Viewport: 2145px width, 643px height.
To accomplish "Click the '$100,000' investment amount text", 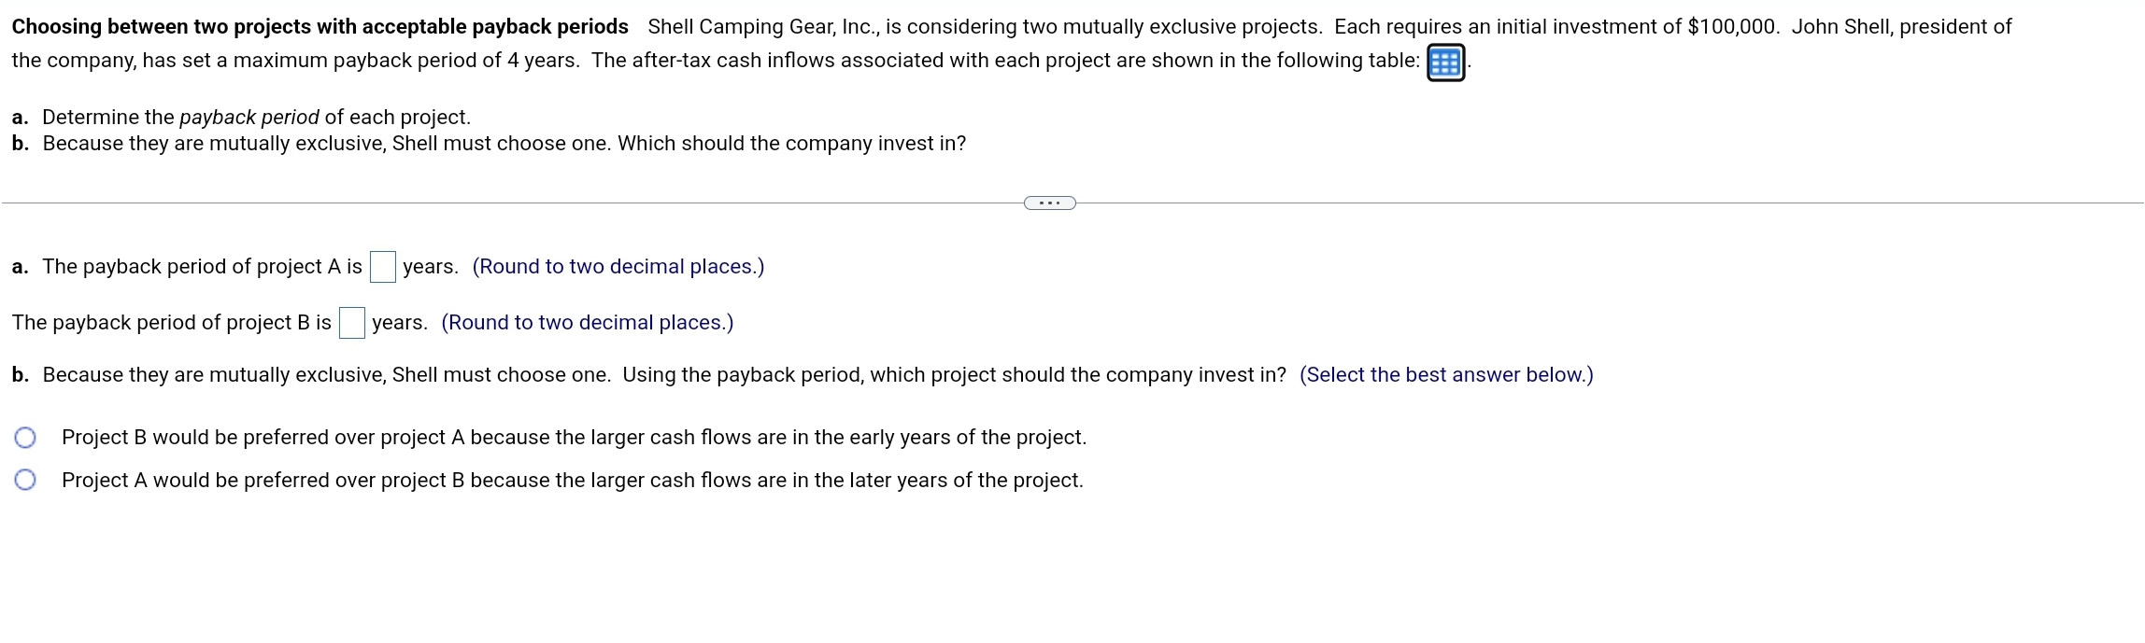I will click(1732, 27).
